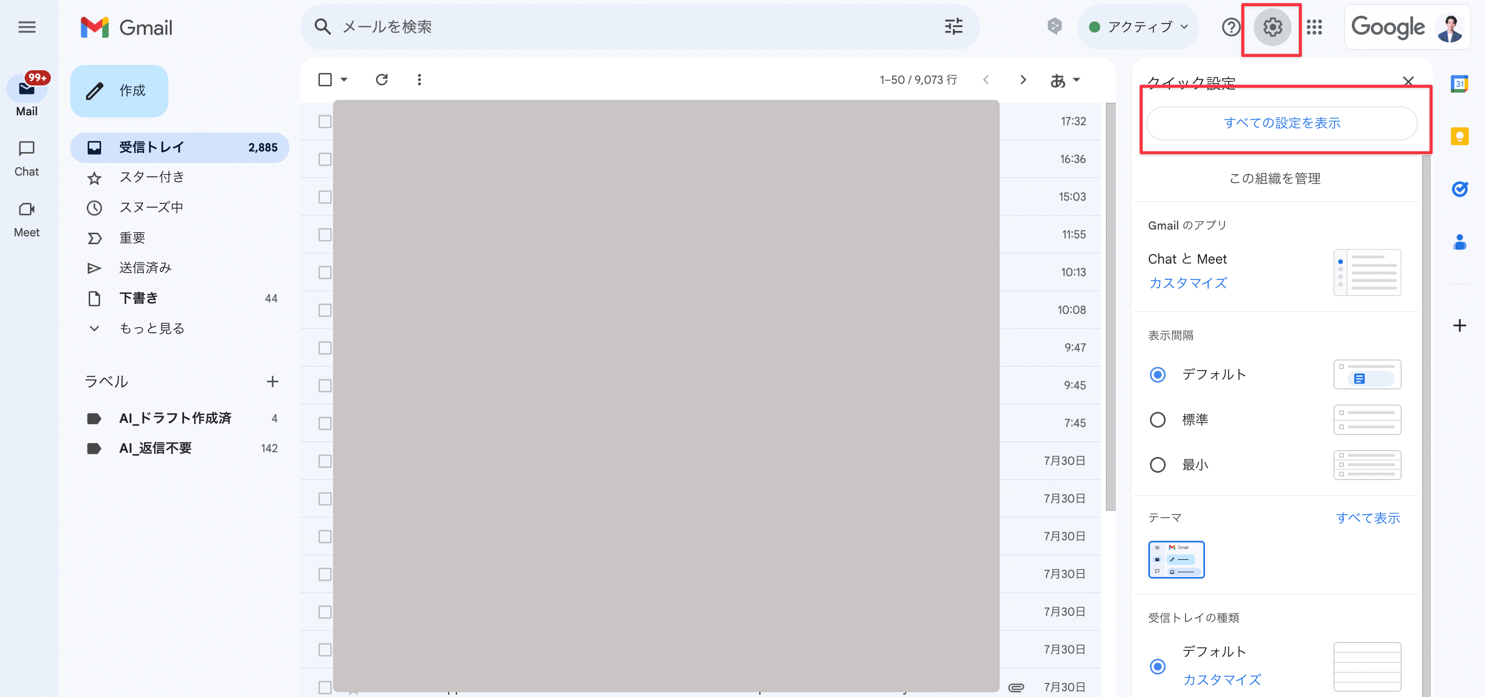Expand もっと見る in the sidebar
1485x697 pixels.
click(x=151, y=329)
